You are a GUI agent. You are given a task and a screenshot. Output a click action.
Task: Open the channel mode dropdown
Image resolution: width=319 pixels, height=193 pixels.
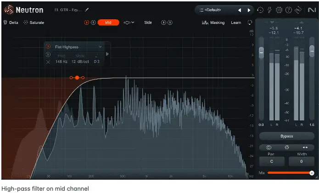[129, 23]
